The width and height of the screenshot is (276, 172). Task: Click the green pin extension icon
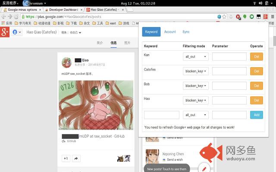[245, 17]
